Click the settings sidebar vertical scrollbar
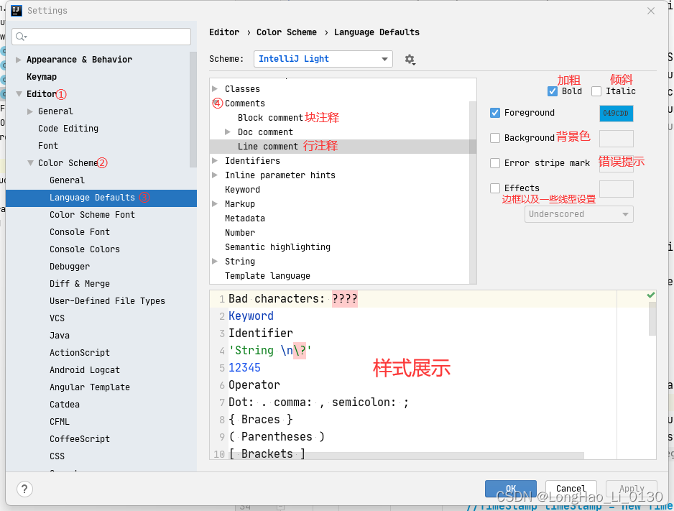The width and height of the screenshot is (674, 511). click(193, 109)
